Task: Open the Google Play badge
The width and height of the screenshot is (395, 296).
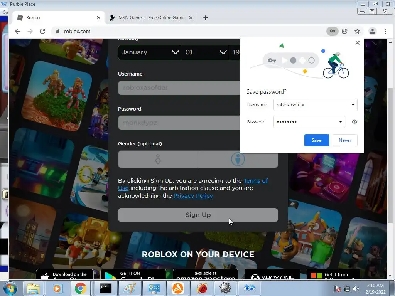Action: [133, 274]
